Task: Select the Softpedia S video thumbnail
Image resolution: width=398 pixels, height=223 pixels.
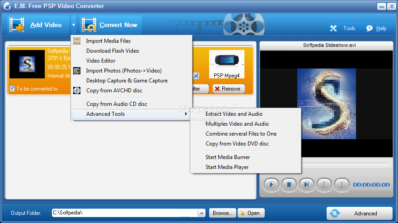Action: (x=27, y=64)
